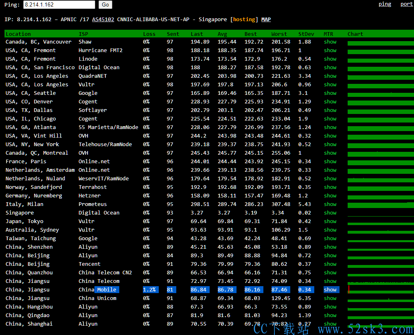This screenshot has height=335, width=414.
Task: Click the China Telecom CN2 ISP cell
Action: pos(105,273)
